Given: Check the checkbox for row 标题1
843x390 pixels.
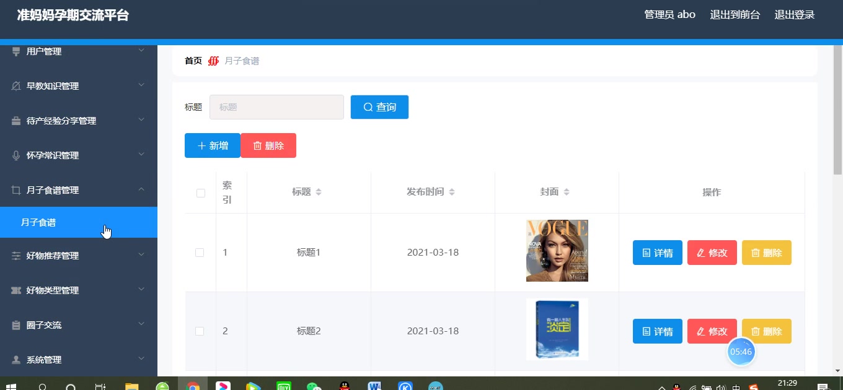Looking at the screenshot, I should point(200,253).
